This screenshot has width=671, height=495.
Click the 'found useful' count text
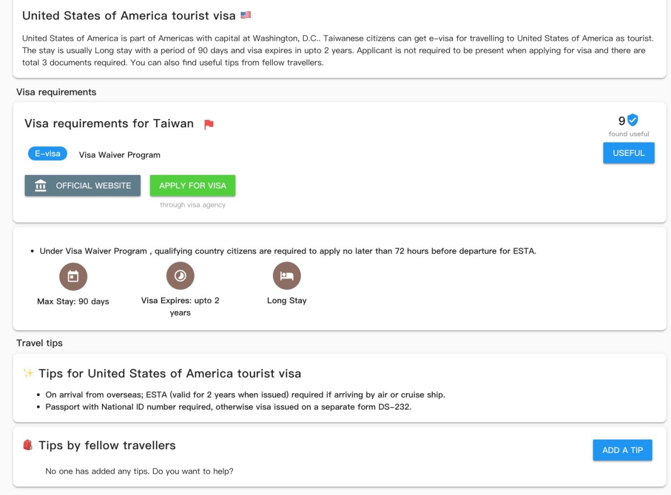pyautogui.click(x=629, y=134)
